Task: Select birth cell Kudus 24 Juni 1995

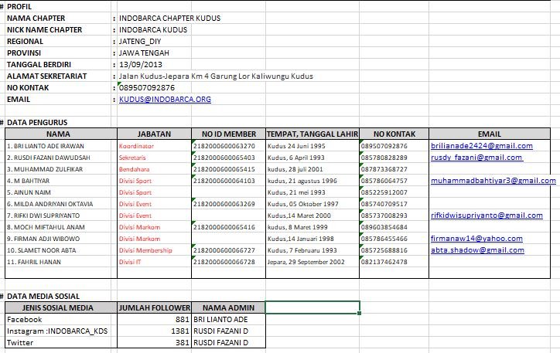Action: point(312,145)
